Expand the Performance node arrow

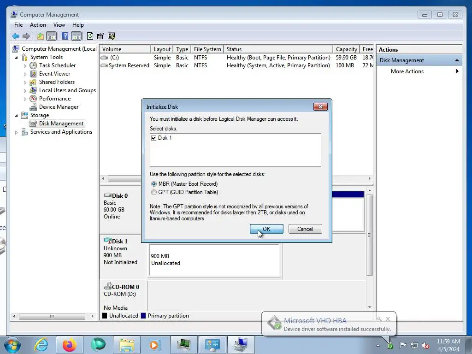coord(25,99)
